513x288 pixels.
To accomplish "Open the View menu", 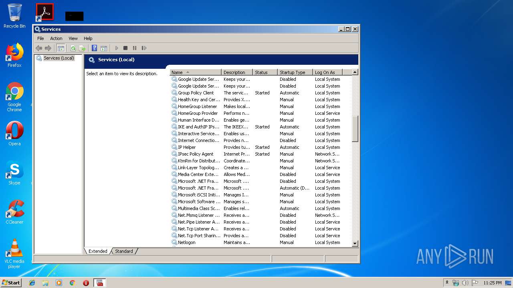I will [73, 38].
